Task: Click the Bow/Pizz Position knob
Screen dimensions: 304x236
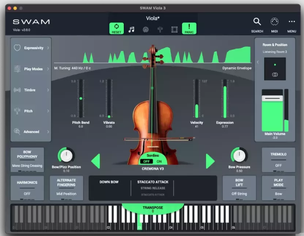Action: click(66, 156)
